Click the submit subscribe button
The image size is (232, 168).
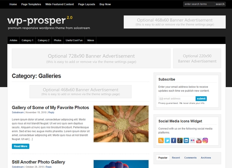tap(201, 99)
